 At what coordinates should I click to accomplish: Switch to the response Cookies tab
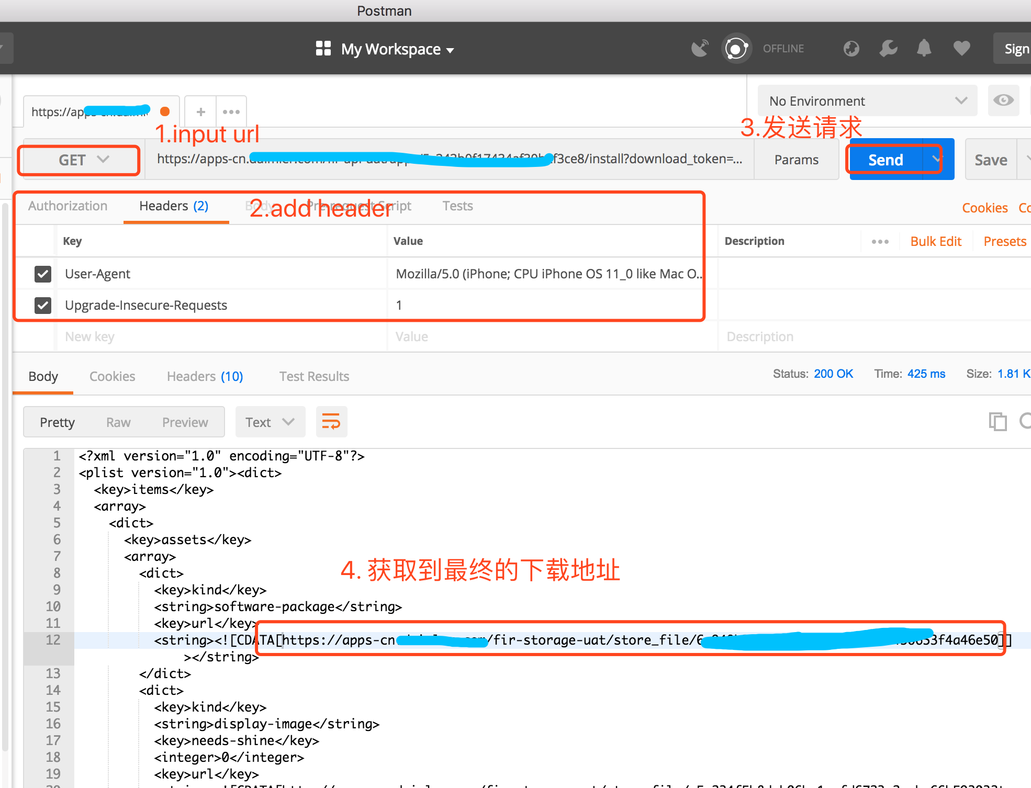pyautogui.click(x=112, y=376)
